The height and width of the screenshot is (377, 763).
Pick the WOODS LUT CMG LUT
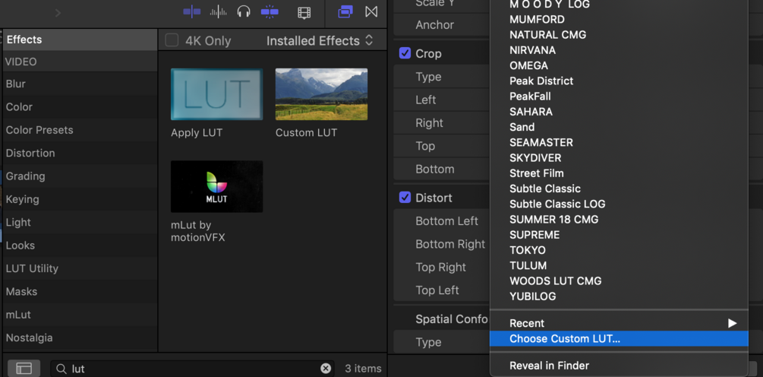coord(555,281)
